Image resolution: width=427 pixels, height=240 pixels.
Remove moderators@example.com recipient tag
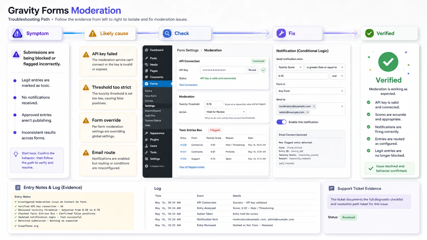tap(314, 106)
